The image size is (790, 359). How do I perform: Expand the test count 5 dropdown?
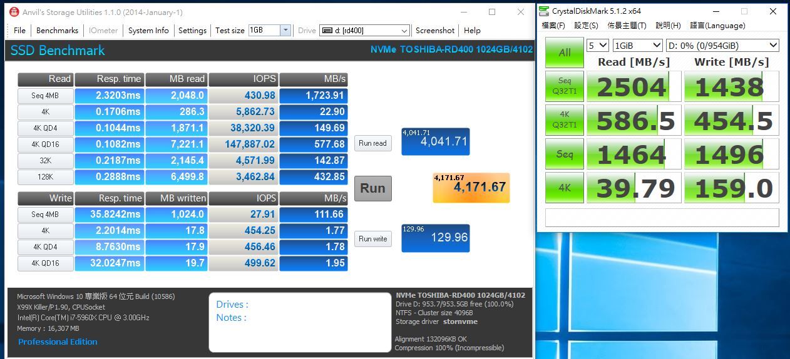pos(598,45)
